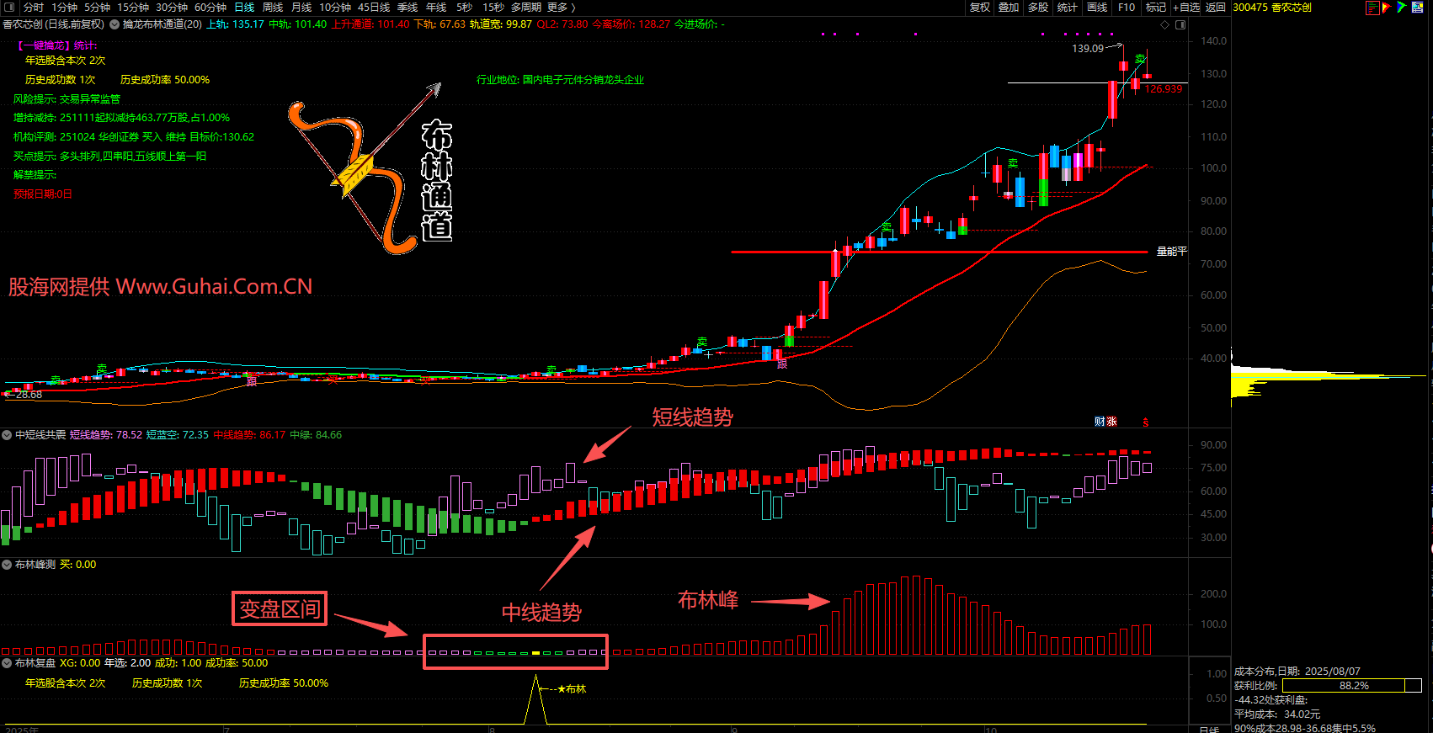Click the picture icon at top-right corner
1433x733 pixels.
pyautogui.click(x=1417, y=8)
